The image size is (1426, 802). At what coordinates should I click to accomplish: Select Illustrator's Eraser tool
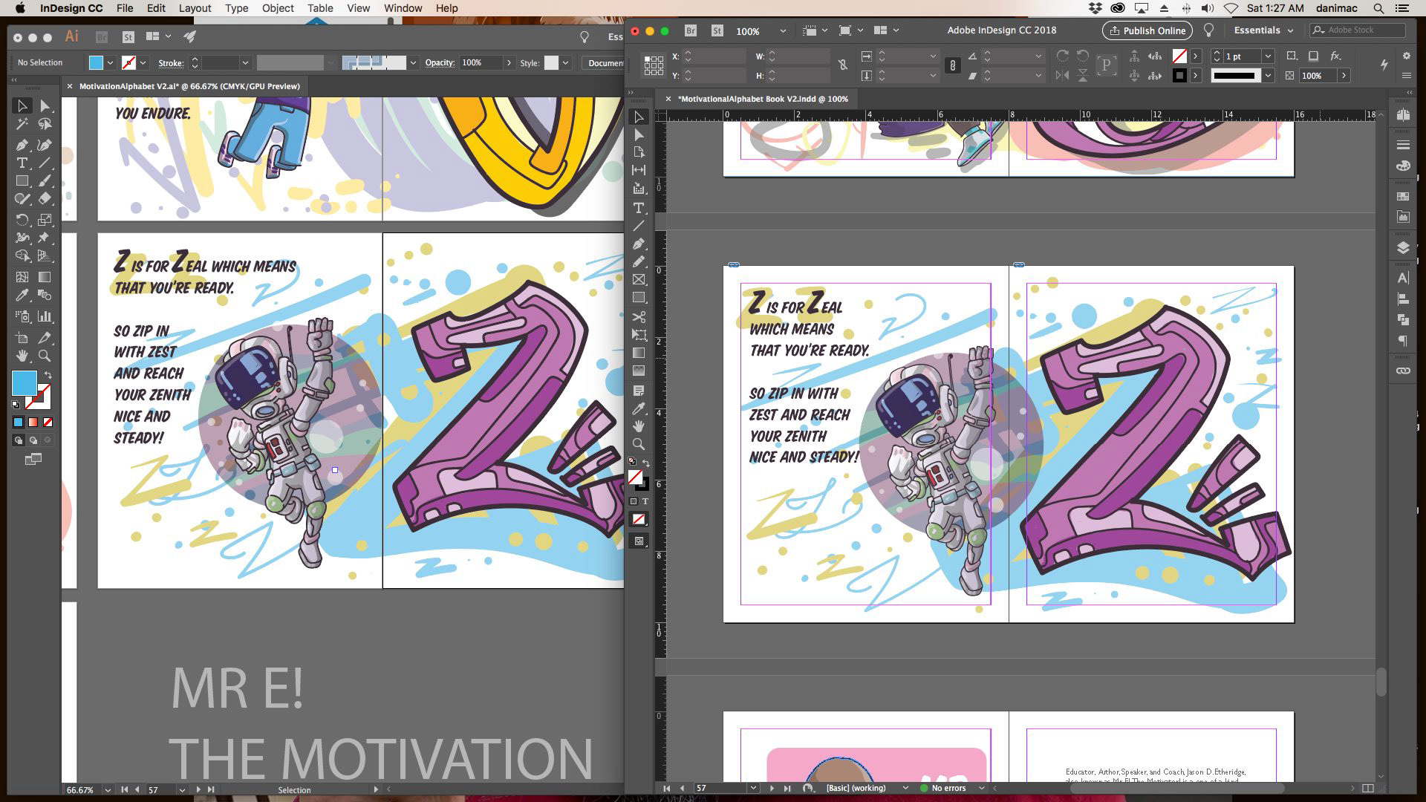click(x=45, y=199)
